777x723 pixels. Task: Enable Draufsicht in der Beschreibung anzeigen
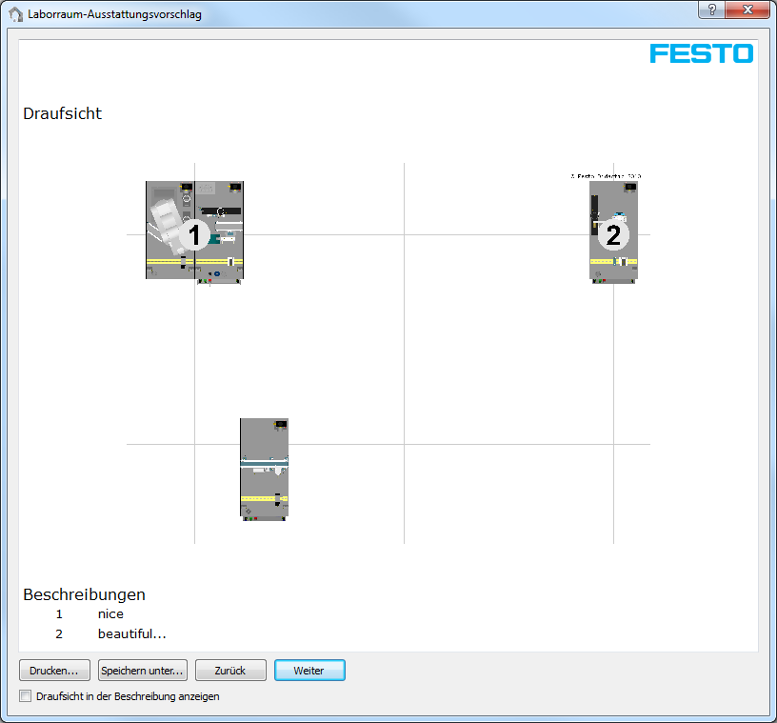(26, 696)
